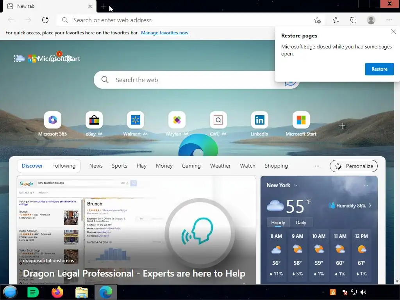
Task: Click the volume speaker tray icon
Action: 363,292
